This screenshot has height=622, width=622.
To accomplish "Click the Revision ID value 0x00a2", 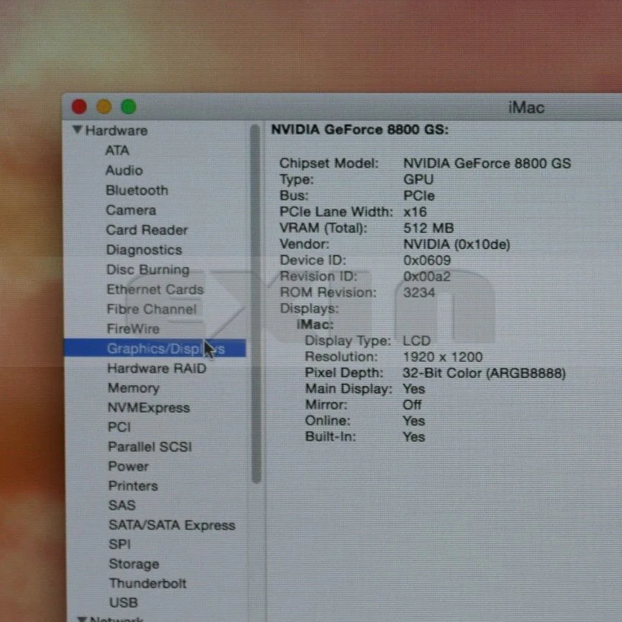I will 427,276.
